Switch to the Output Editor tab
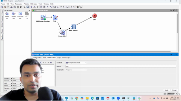This screenshot has width=181, height=101. click(51, 58)
